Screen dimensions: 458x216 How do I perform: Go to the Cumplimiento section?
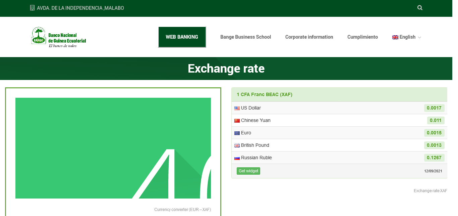click(362, 37)
